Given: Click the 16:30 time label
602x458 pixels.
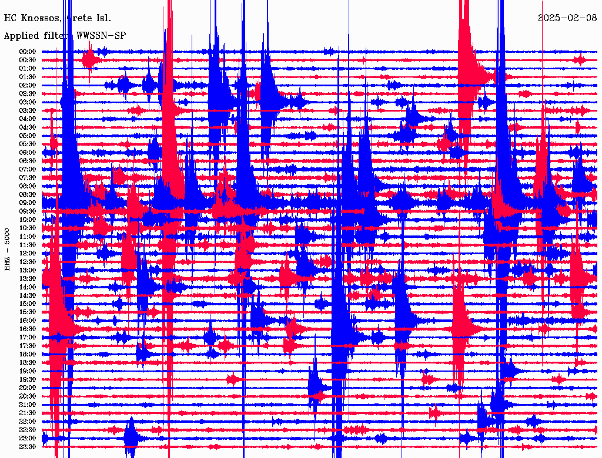Looking at the screenshot, I should pyautogui.click(x=28, y=329).
